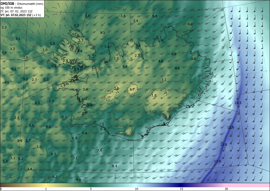Click the 1.7 value on the Hofsjökull glacier
The image size is (270, 191).
pyautogui.click(x=132, y=89)
